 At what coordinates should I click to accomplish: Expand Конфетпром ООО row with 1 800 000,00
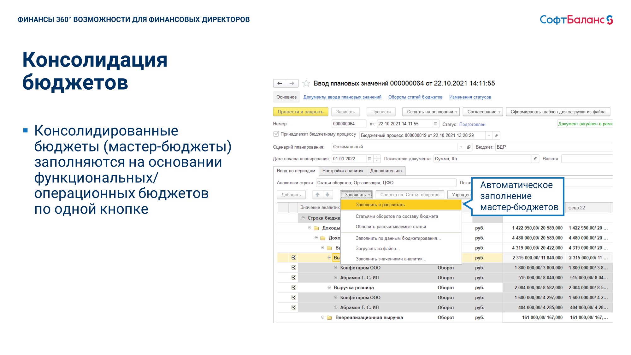tap(336, 268)
